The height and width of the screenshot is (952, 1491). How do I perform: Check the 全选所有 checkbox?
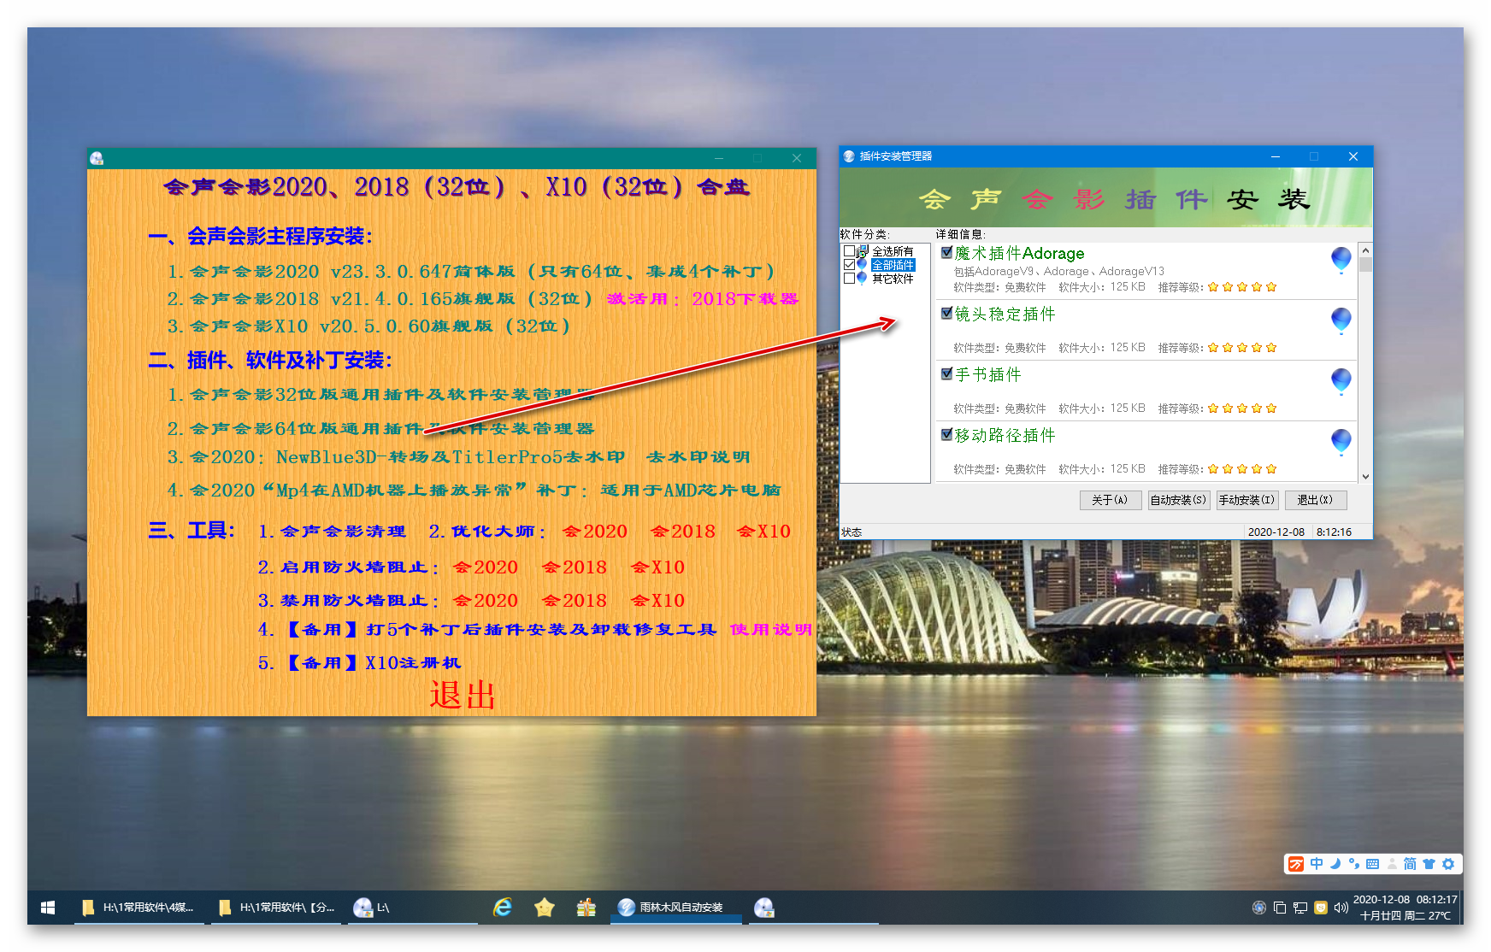pos(849,251)
